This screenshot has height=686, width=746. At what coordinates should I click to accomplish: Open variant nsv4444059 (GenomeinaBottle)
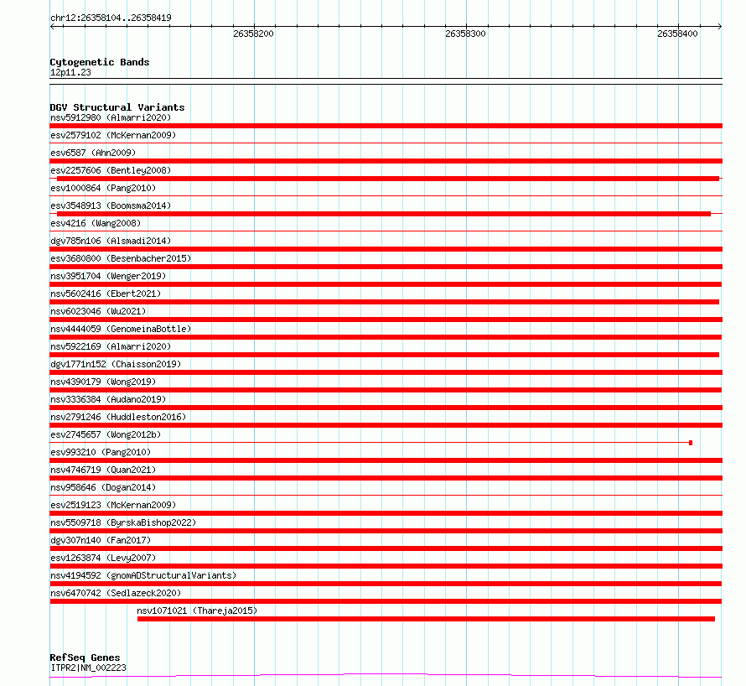point(121,329)
